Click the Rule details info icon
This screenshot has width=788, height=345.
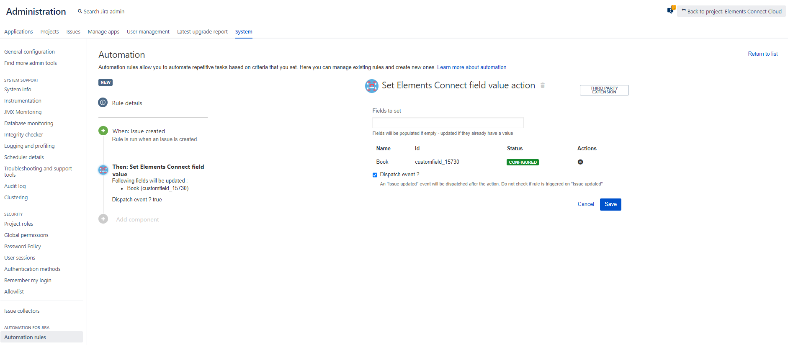coord(103,103)
